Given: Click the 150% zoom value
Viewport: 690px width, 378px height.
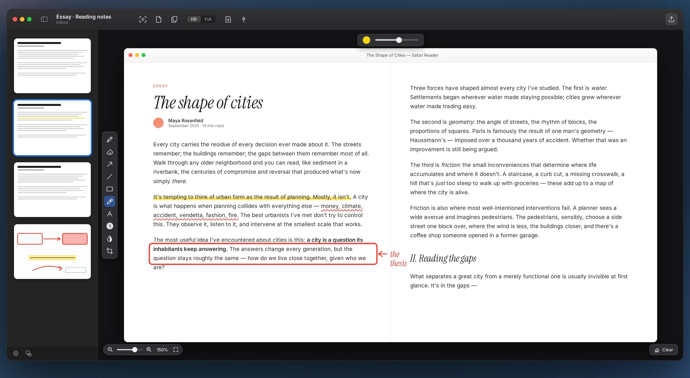Looking at the screenshot, I should pos(162,350).
